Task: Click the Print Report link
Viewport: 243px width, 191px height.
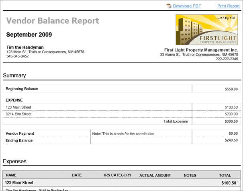Action: click(228, 6)
